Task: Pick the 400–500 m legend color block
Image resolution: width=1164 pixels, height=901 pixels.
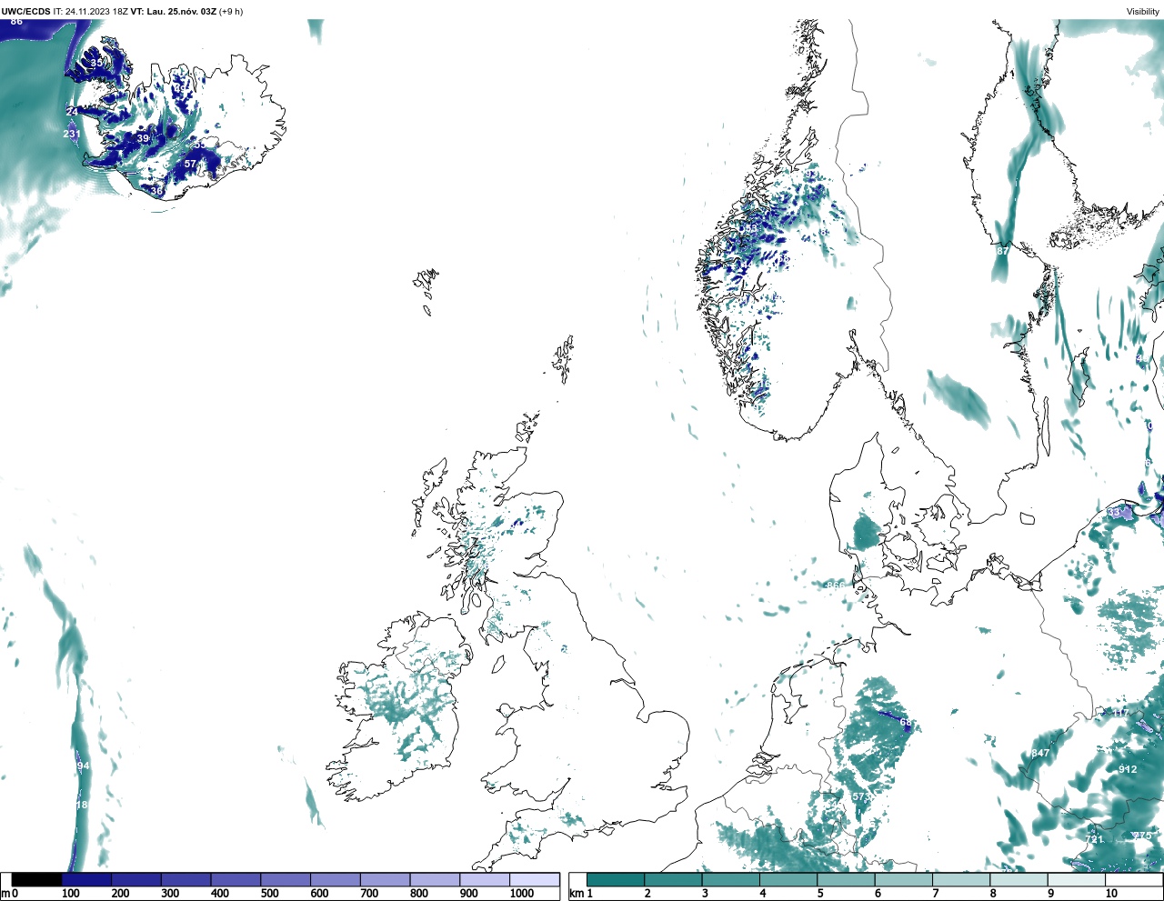Action: tap(236, 879)
